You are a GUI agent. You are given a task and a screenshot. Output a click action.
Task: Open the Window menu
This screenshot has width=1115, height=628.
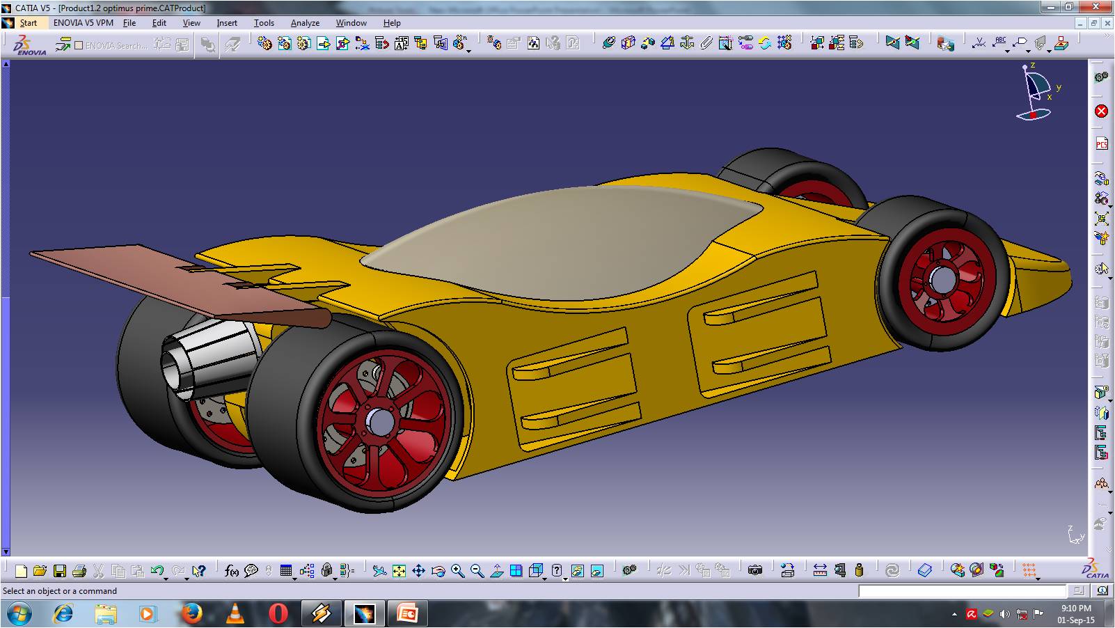click(x=351, y=23)
